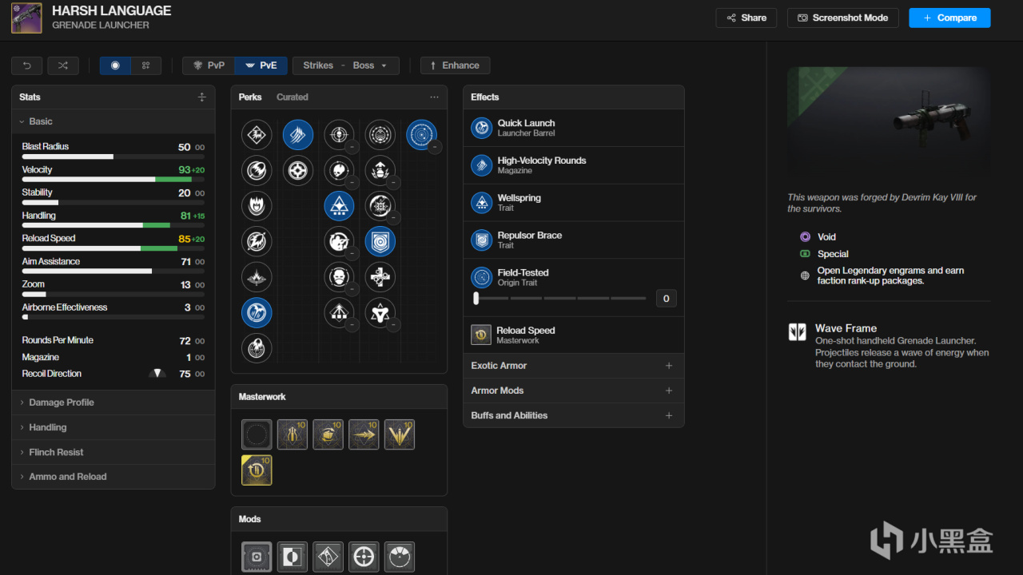Open the Perks panel three-dot menu
1023x575 pixels.
click(434, 97)
